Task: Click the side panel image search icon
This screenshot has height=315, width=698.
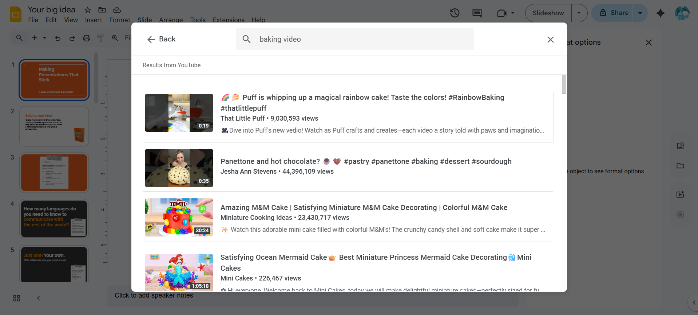Action: tap(680, 146)
